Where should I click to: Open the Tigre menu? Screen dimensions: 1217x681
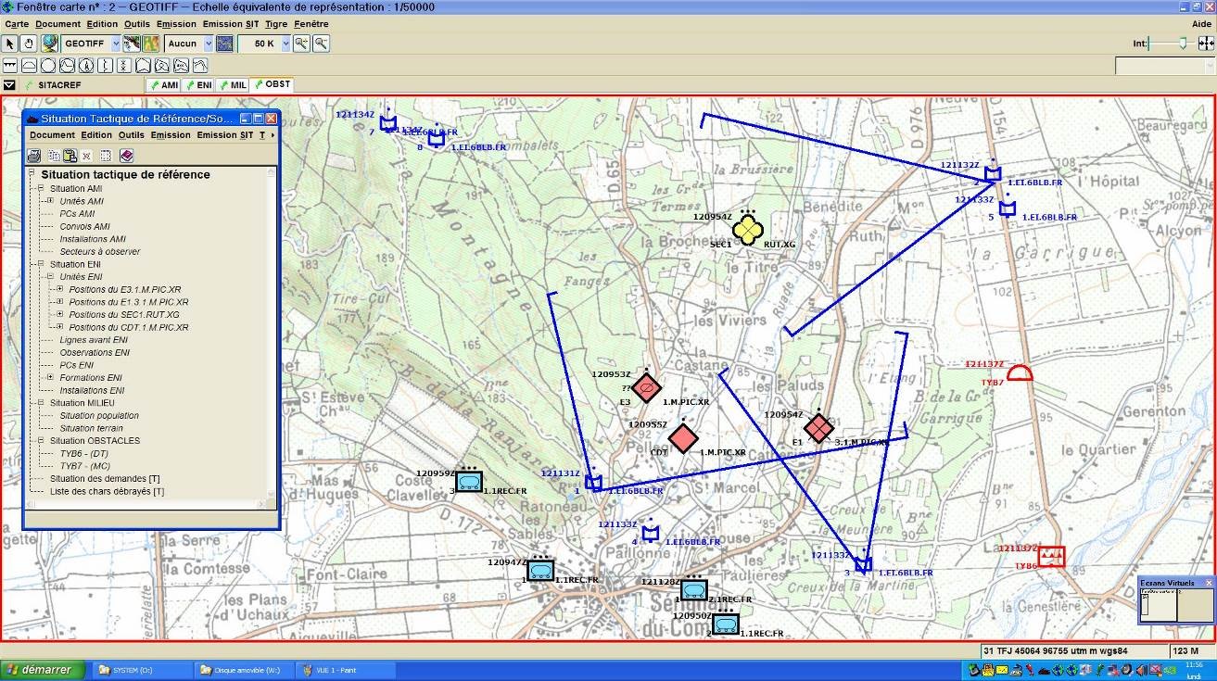click(275, 24)
